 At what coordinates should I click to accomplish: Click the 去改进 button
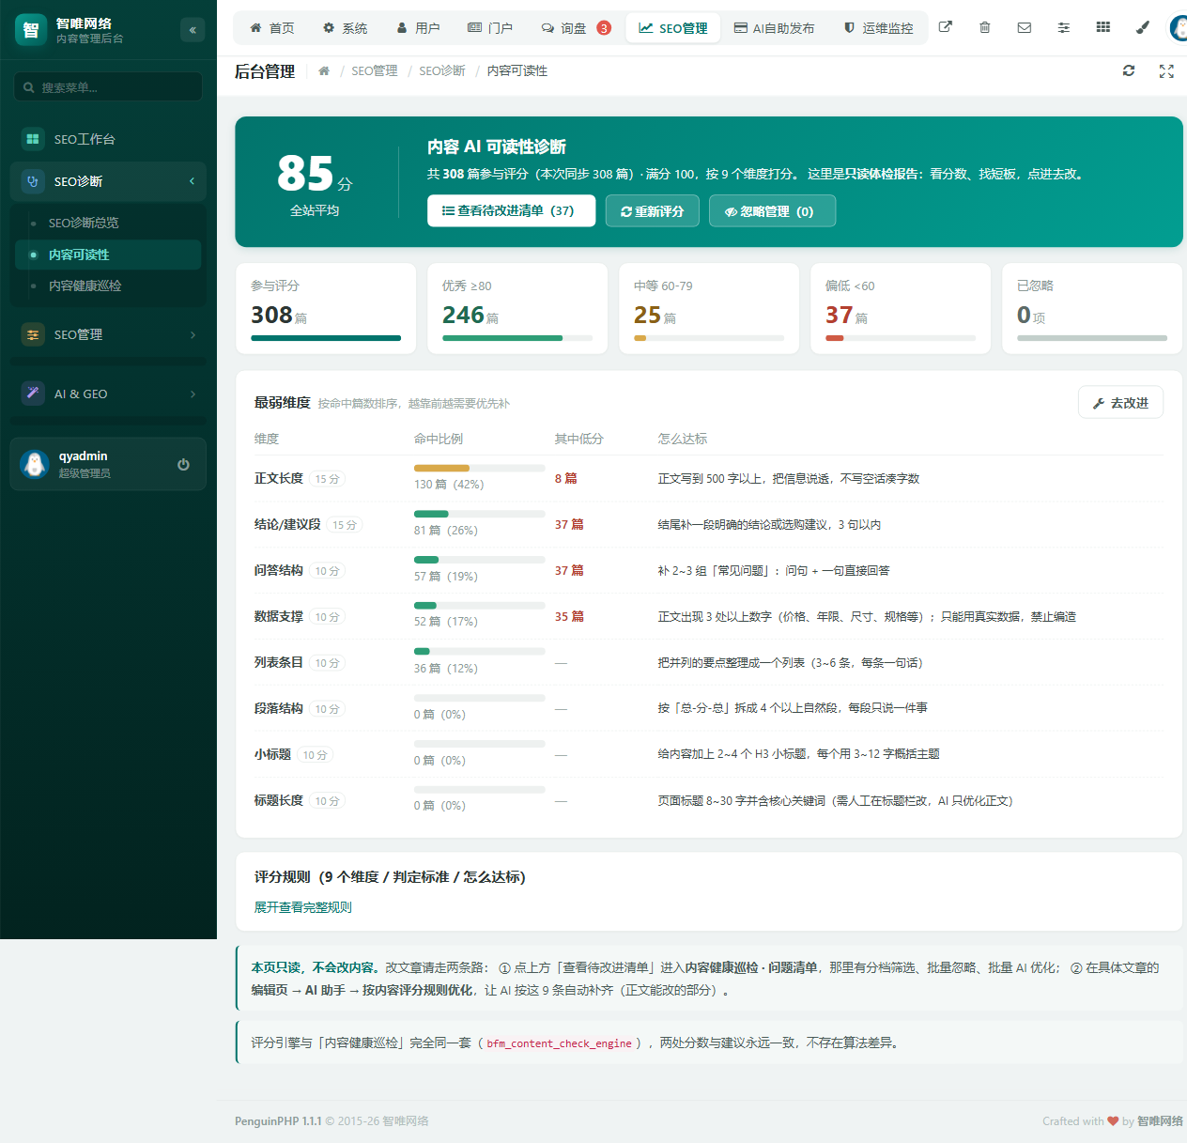1120,403
